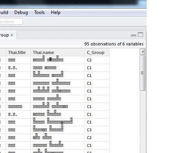Click the C_Group column header

[97, 52]
